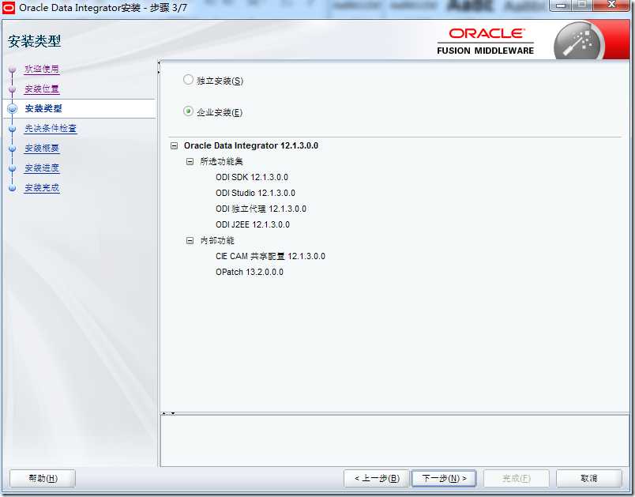
Task: Click the 安装概要 step bullet icon
Action: (x=12, y=149)
